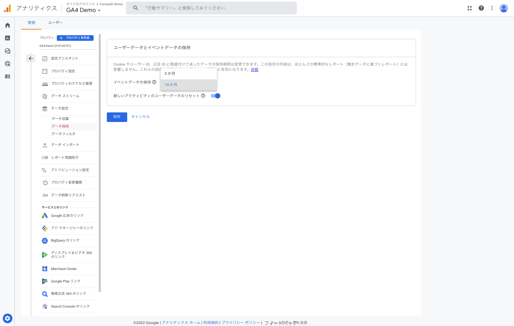The height and width of the screenshot is (326, 514).
Task: Open the Explore section icon
Action: coord(7,51)
